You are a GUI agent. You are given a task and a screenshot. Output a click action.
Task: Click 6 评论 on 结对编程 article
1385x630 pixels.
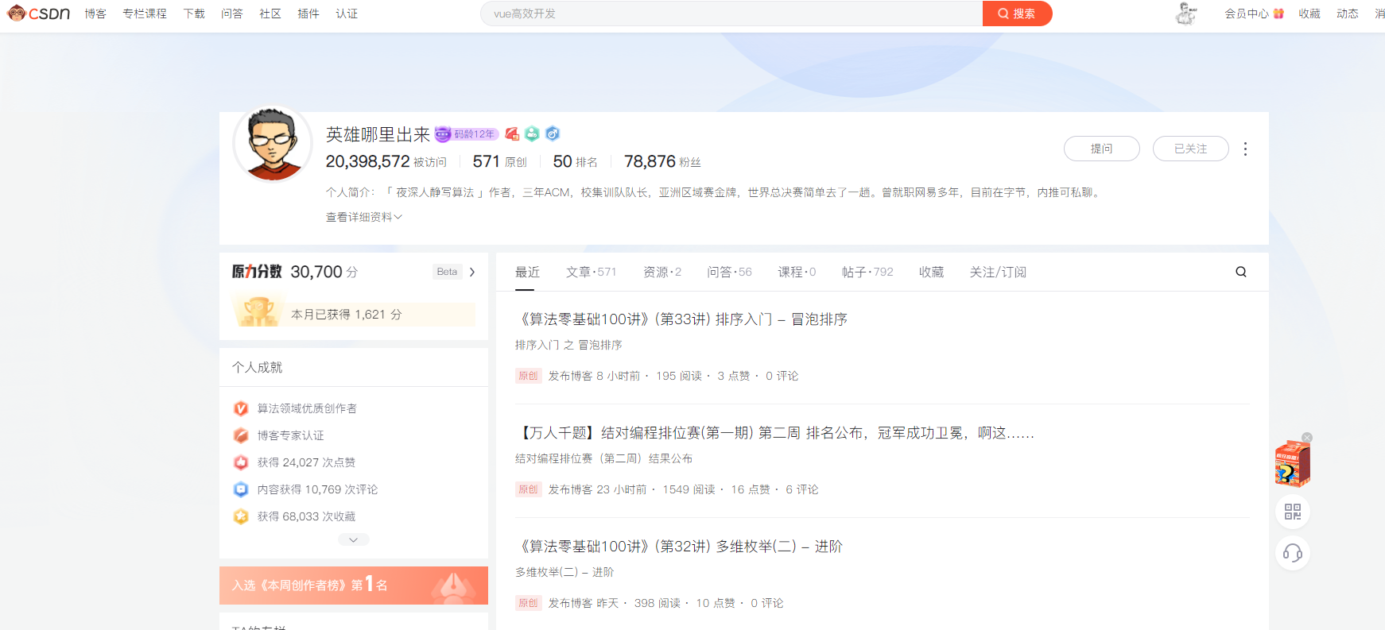click(802, 489)
